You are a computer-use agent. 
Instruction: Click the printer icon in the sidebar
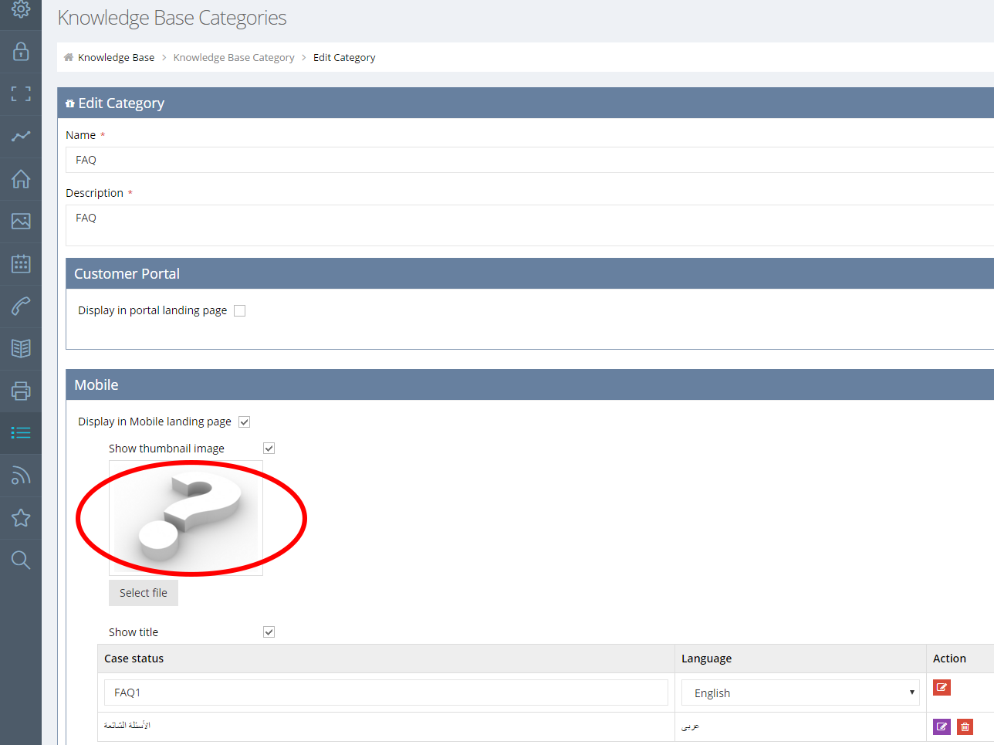click(x=21, y=391)
